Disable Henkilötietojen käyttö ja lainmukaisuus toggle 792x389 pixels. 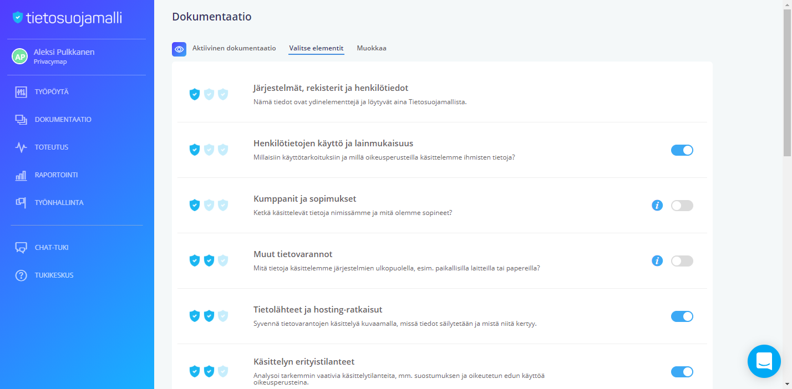[682, 150]
